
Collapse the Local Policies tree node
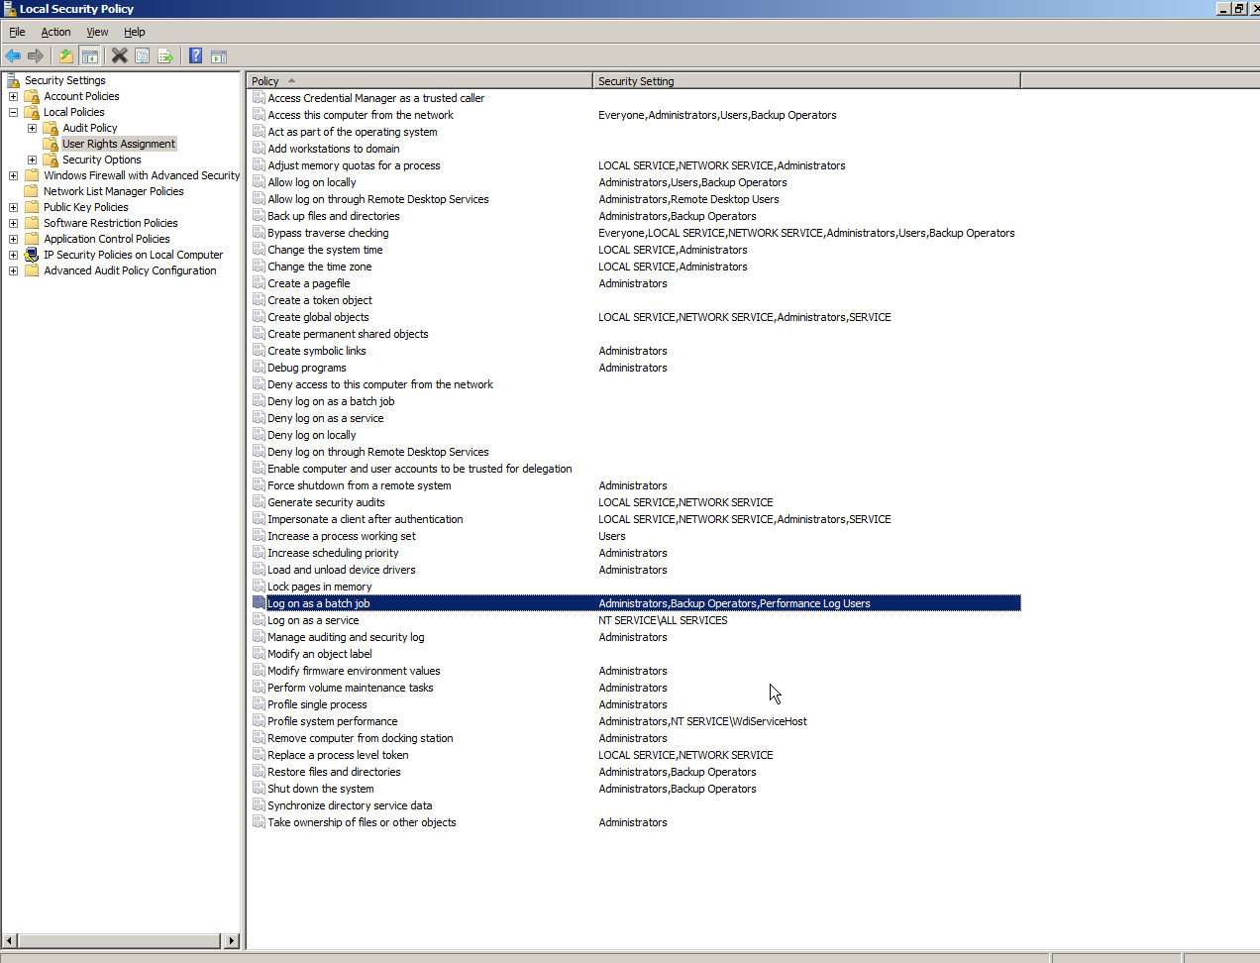click(x=13, y=112)
